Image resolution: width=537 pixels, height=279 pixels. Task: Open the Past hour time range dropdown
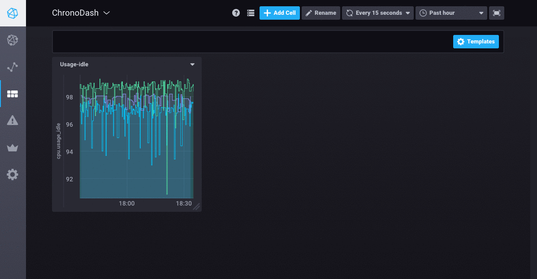pos(451,13)
